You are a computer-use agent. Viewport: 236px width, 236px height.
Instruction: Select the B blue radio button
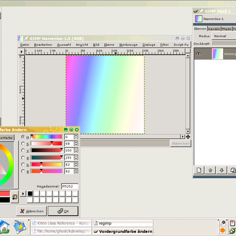tap(23, 171)
